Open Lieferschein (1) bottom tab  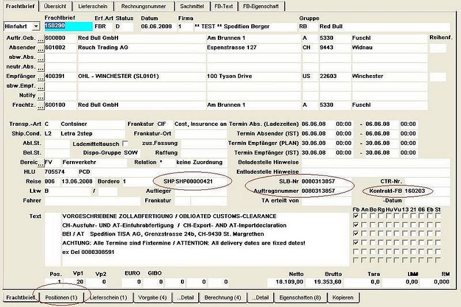coord(108,298)
